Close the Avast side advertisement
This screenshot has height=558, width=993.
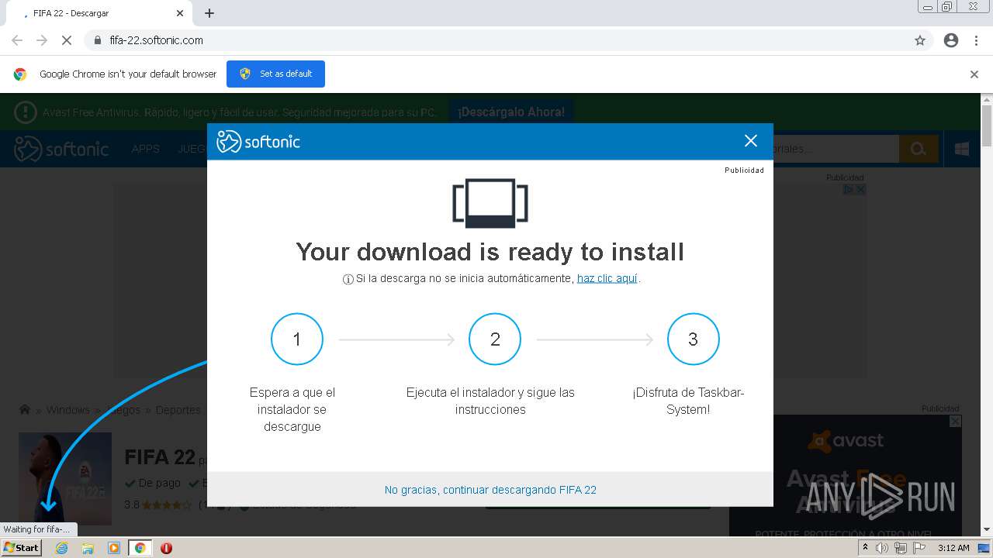pyautogui.click(x=956, y=421)
